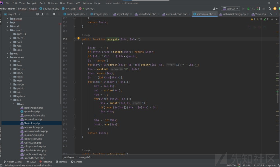Open the Terminal tool window
The height and width of the screenshot is (167, 280).
[63, 162]
